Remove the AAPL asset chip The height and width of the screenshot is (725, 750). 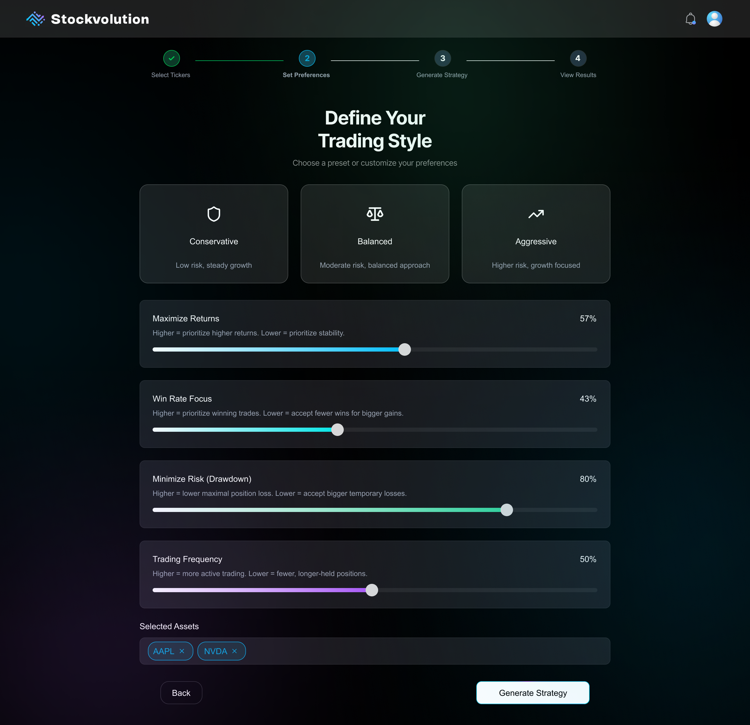tap(182, 651)
